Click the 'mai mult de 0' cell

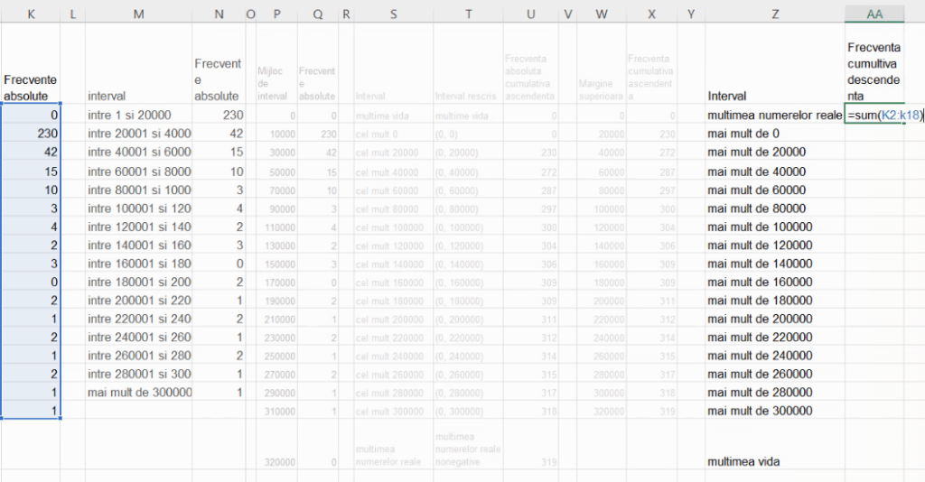774,134
